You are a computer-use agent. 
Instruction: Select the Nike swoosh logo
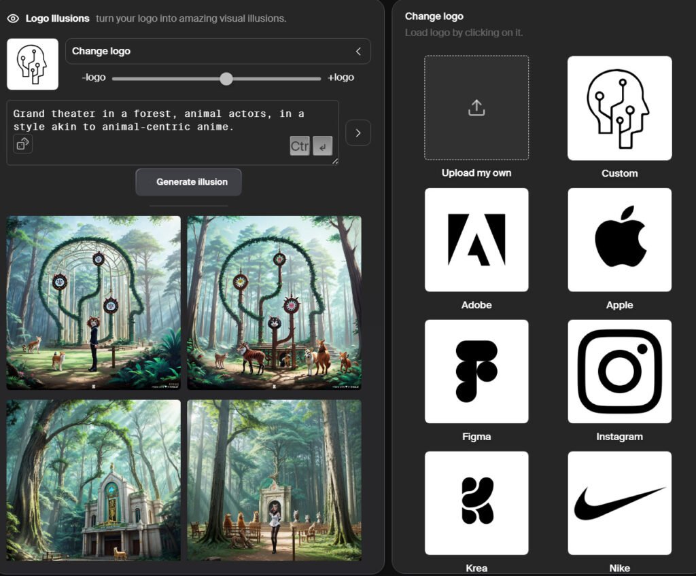click(620, 503)
